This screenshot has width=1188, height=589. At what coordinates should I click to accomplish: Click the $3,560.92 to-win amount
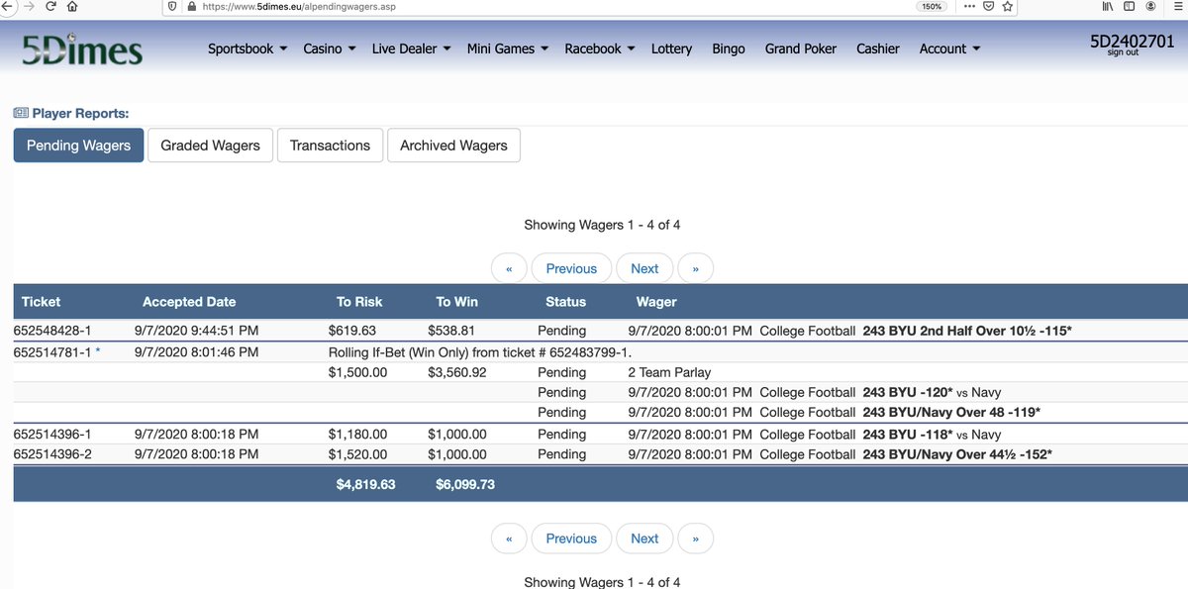(457, 373)
